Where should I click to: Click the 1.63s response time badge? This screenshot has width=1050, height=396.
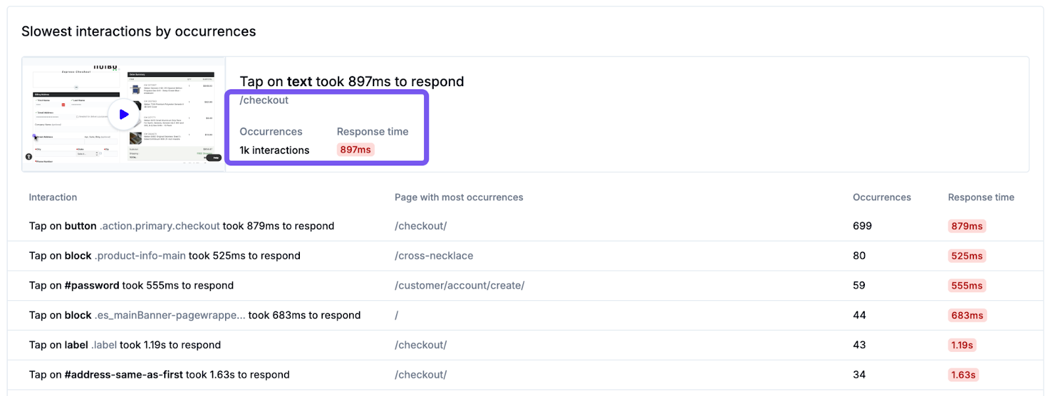tap(963, 375)
